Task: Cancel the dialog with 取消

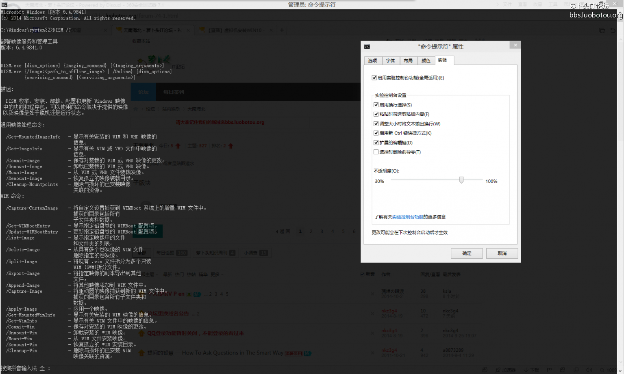Action: pyautogui.click(x=502, y=253)
